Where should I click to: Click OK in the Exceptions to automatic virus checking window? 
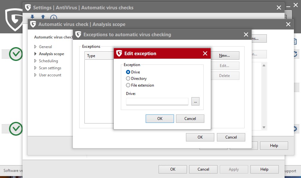click(200, 137)
